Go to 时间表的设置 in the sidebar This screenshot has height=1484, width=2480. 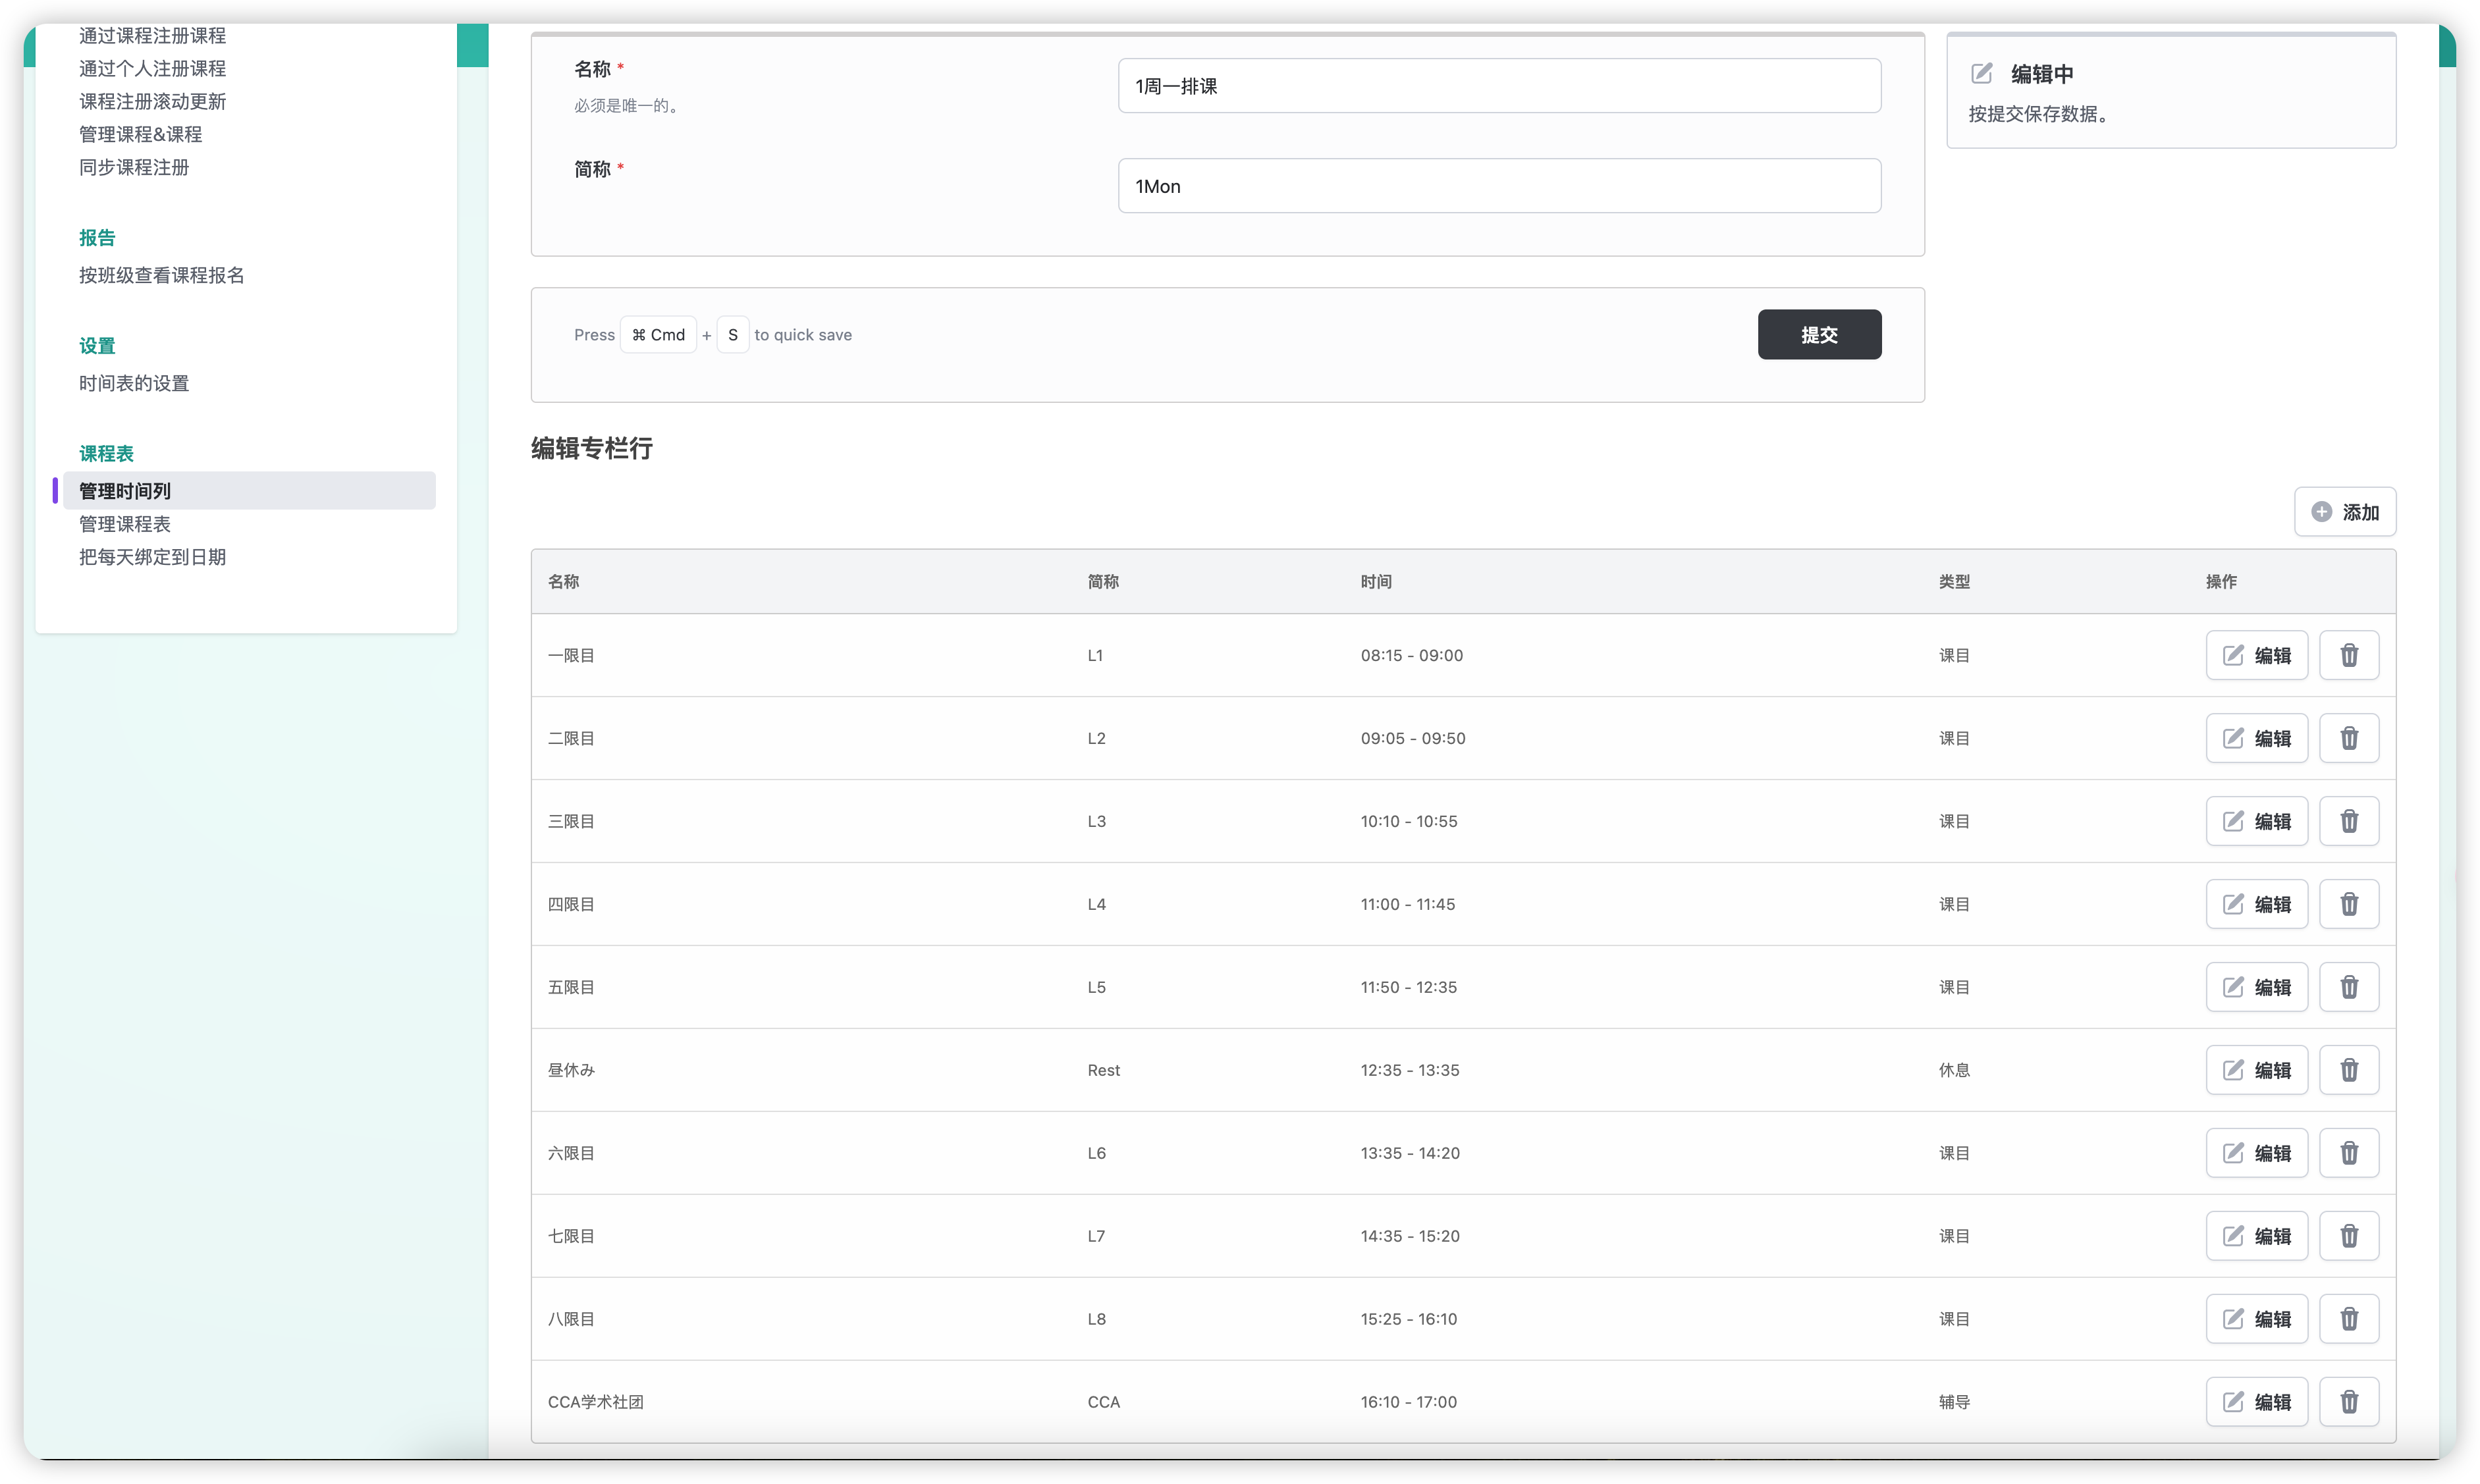click(134, 383)
